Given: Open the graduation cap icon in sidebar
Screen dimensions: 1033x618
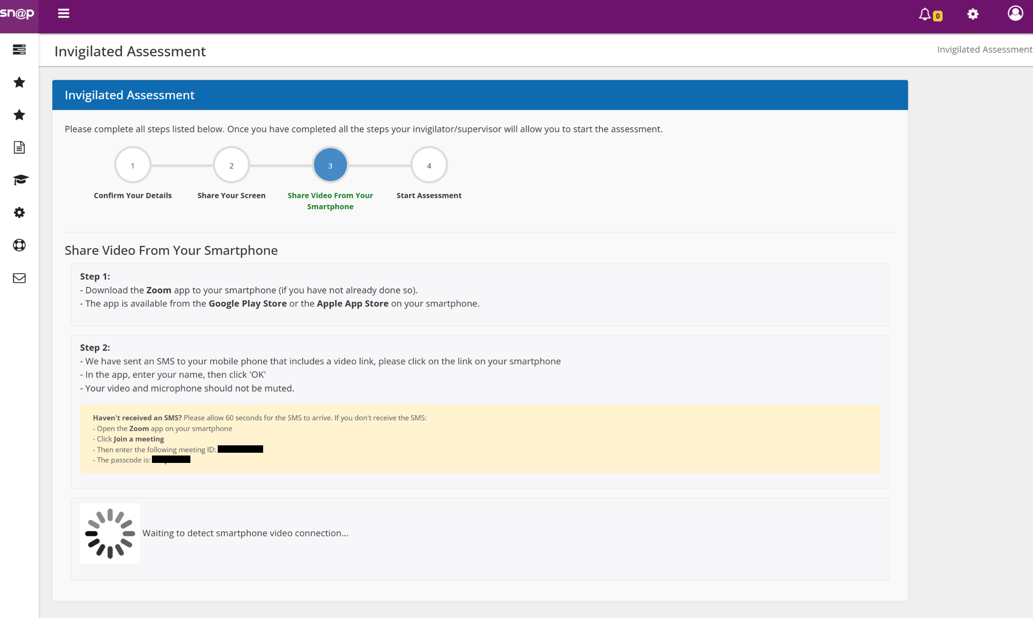Looking at the screenshot, I should (20, 180).
